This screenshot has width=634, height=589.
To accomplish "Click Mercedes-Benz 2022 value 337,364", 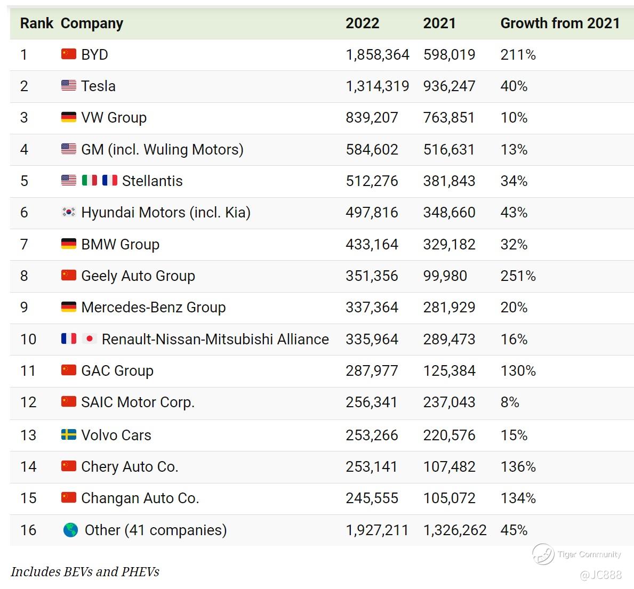I will pos(372,308).
